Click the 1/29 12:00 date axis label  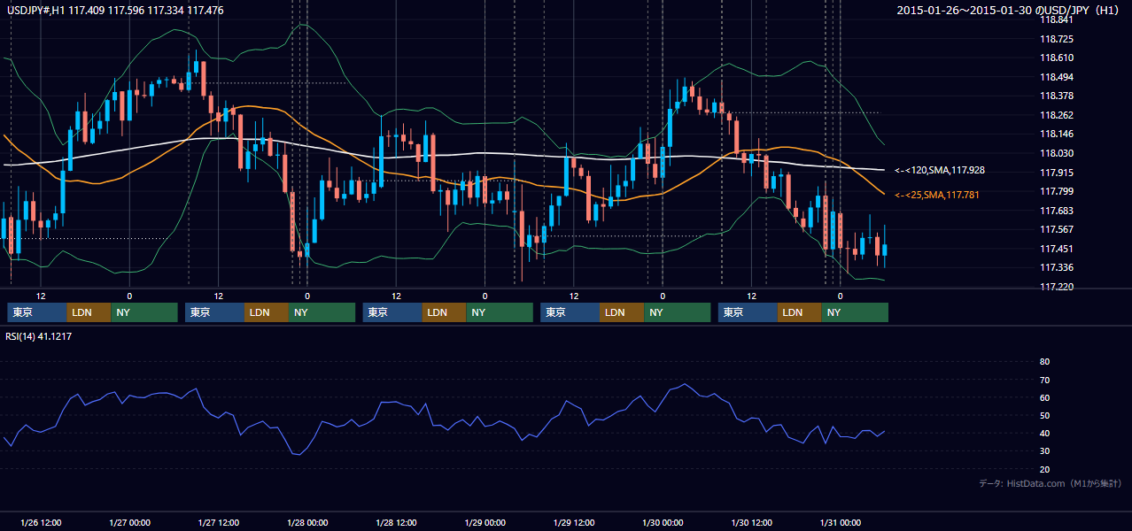pos(573,522)
